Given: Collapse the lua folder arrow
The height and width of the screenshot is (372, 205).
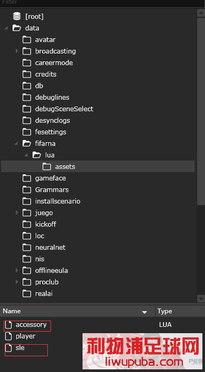Looking at the screenshot, I should coord(26,155).
